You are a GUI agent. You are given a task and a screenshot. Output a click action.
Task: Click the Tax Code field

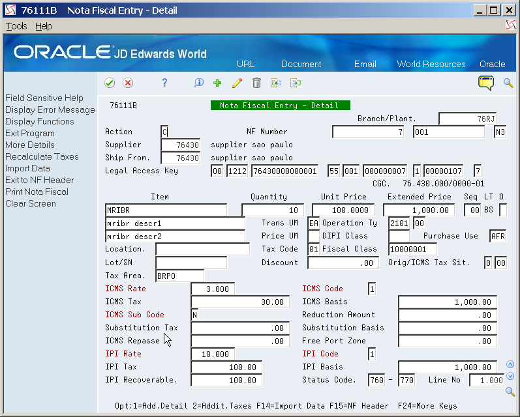(313, 249)
